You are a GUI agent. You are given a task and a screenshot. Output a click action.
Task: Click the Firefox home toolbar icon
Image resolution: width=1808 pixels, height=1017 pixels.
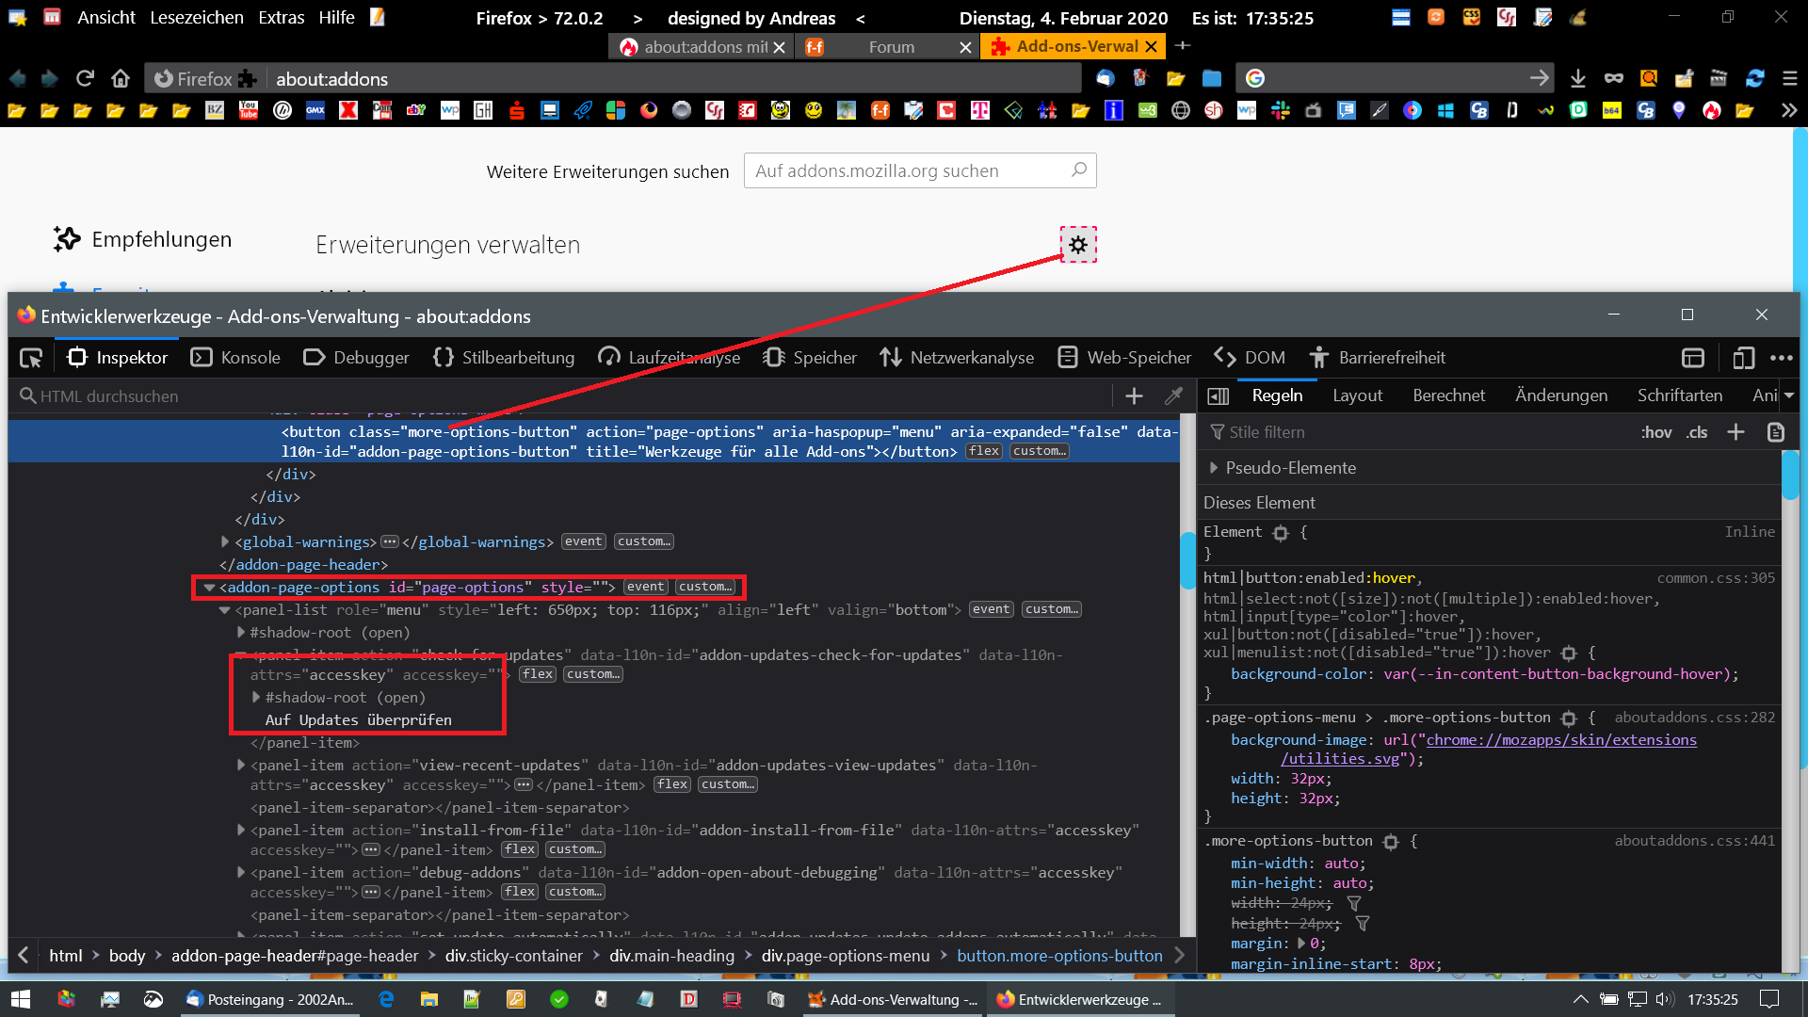(120, 78)
